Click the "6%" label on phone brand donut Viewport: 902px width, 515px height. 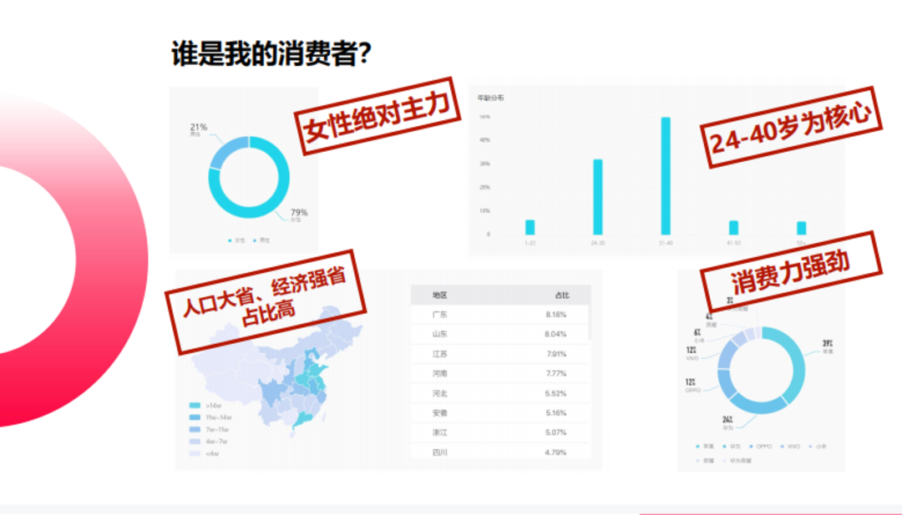click(697, 333)
